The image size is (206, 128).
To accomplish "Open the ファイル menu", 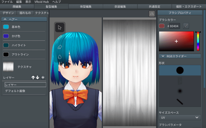I will [x=7, y=2].
